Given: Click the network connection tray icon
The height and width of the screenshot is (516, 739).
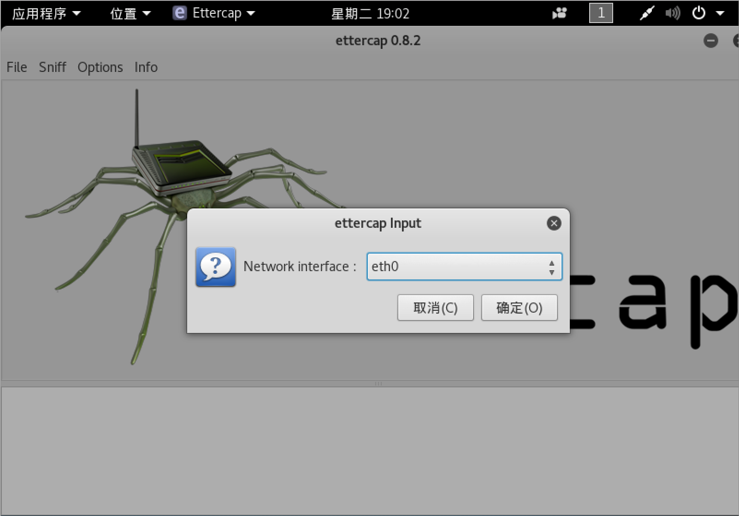Looking at the screenshot, I should (646, 13).
